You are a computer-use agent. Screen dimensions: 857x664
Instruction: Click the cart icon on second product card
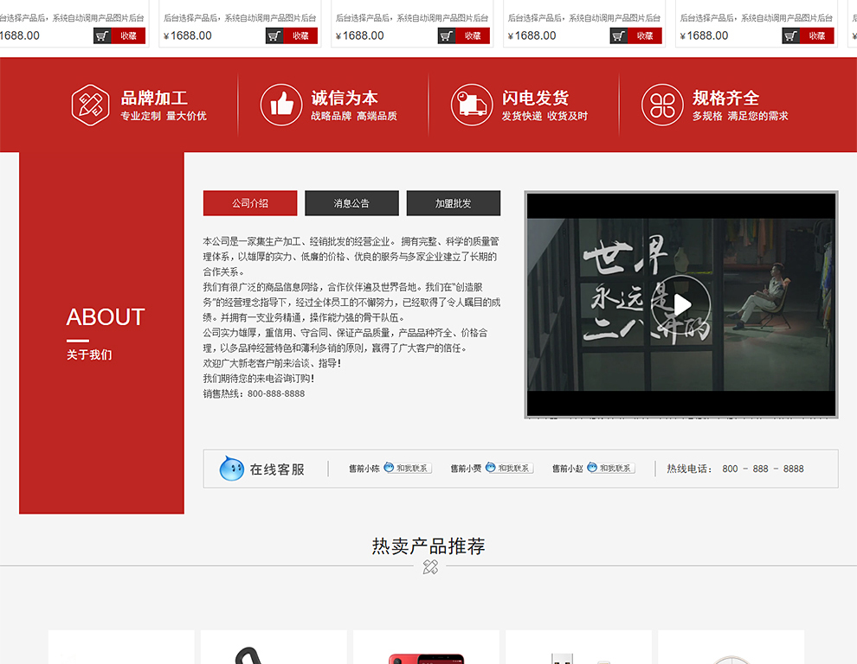(274, 36)
